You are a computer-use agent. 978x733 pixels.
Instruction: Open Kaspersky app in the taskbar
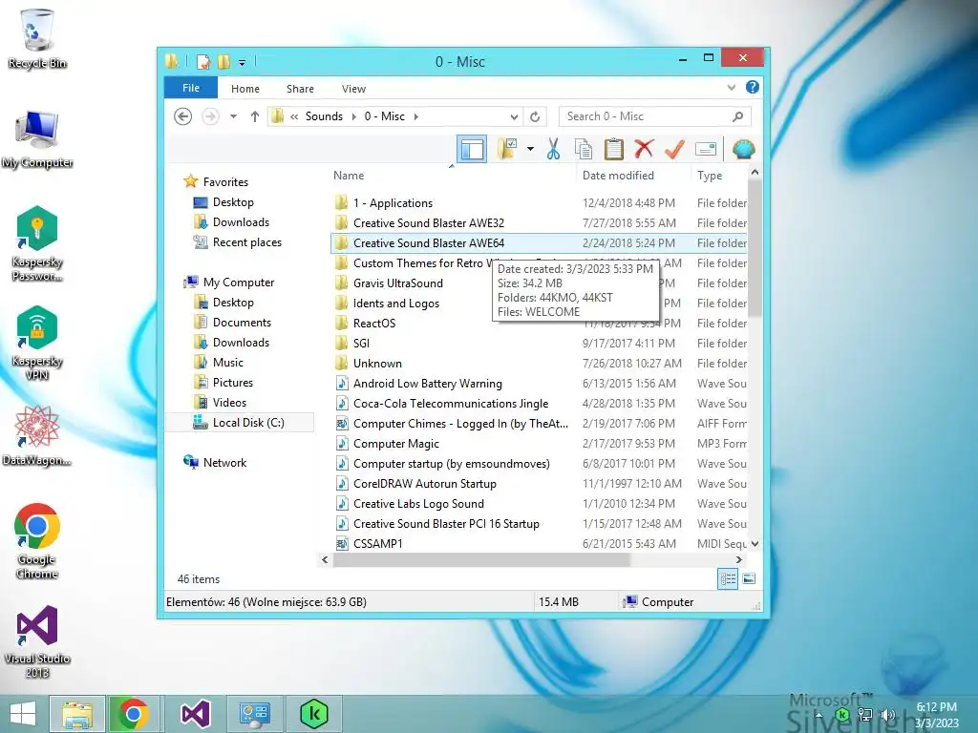click(313, 714)
